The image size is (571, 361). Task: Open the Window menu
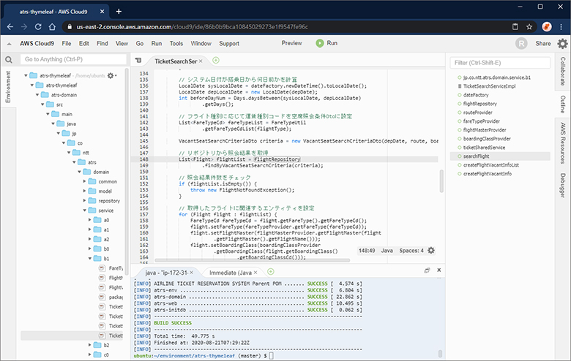pos(201,44)
